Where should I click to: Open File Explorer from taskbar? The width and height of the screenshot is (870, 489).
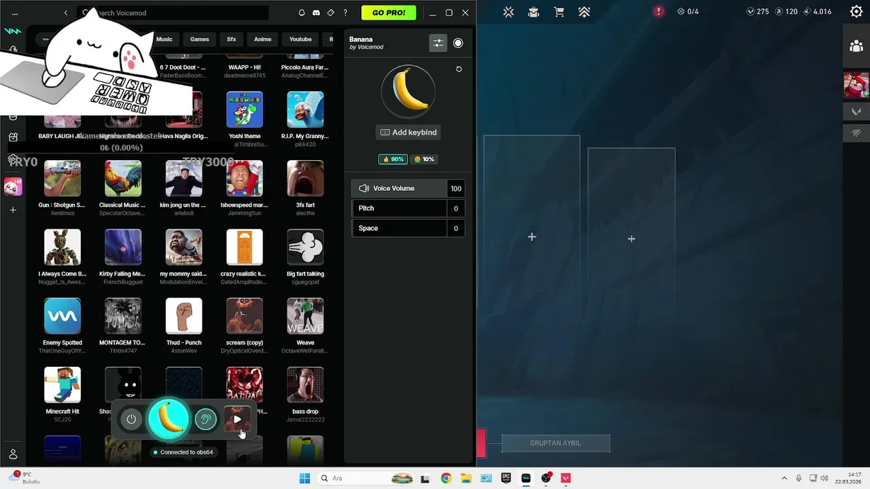point(466,478)
